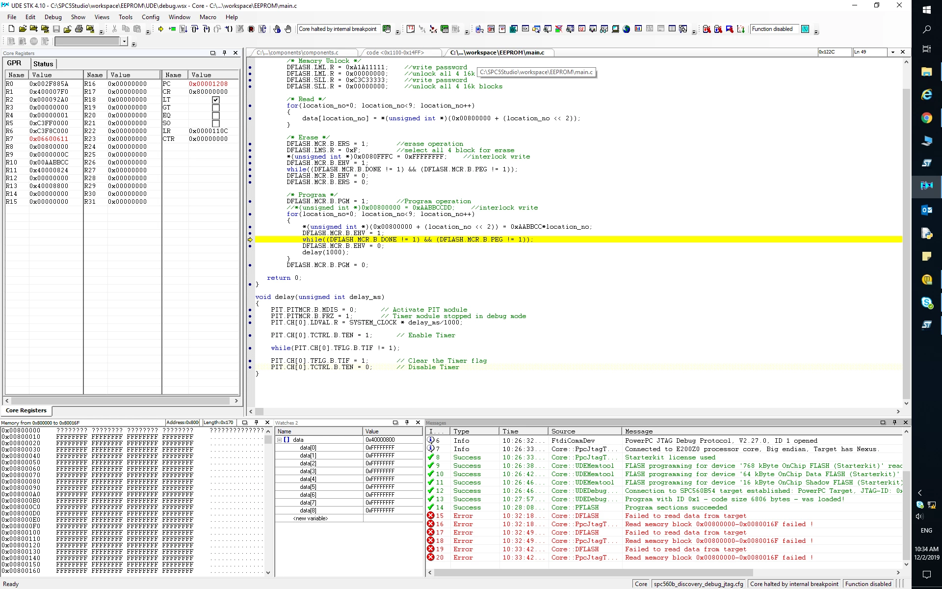Open Windows Start menu
Image resolution: width=942 pixels, height=589 pixels.
click(x=926, y=10)
